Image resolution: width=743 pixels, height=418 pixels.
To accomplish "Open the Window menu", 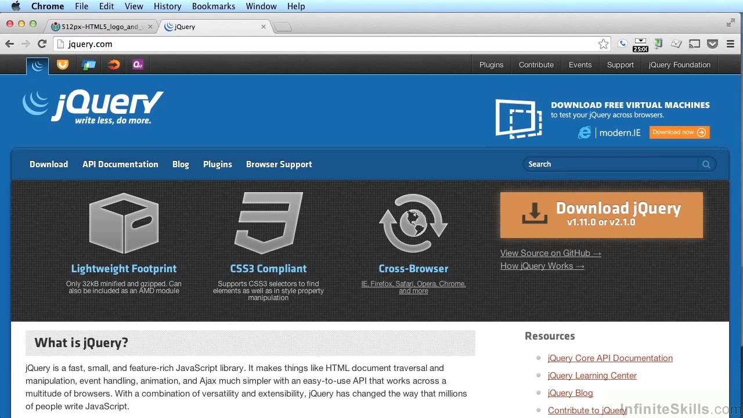I will [261, 6].
